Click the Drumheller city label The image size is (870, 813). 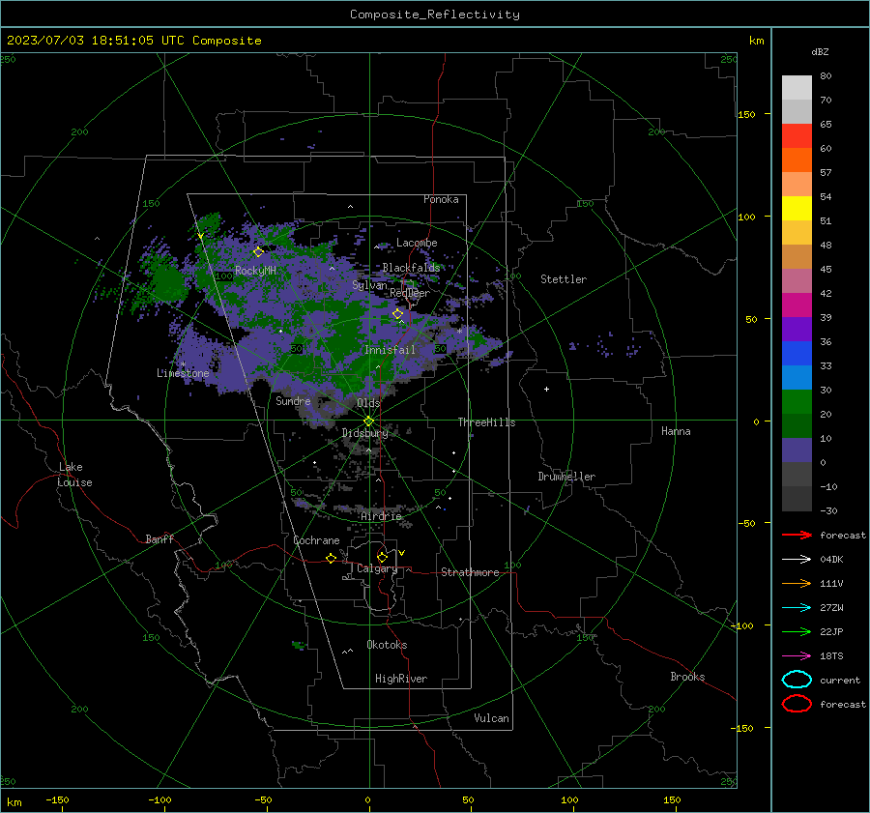tap(566, 477)
